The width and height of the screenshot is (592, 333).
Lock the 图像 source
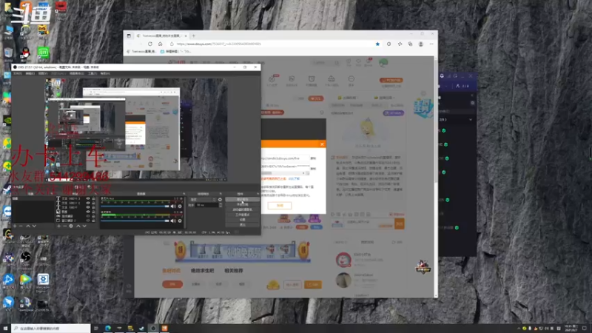(93, 212)
